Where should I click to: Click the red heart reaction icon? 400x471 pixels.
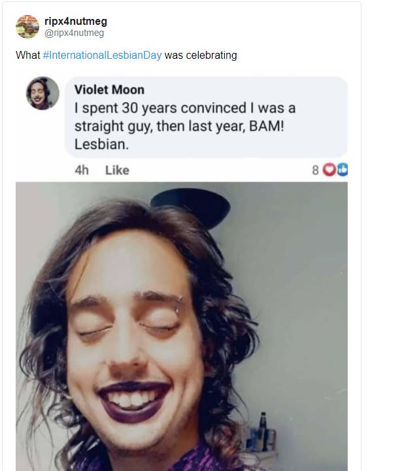[329, 170]
